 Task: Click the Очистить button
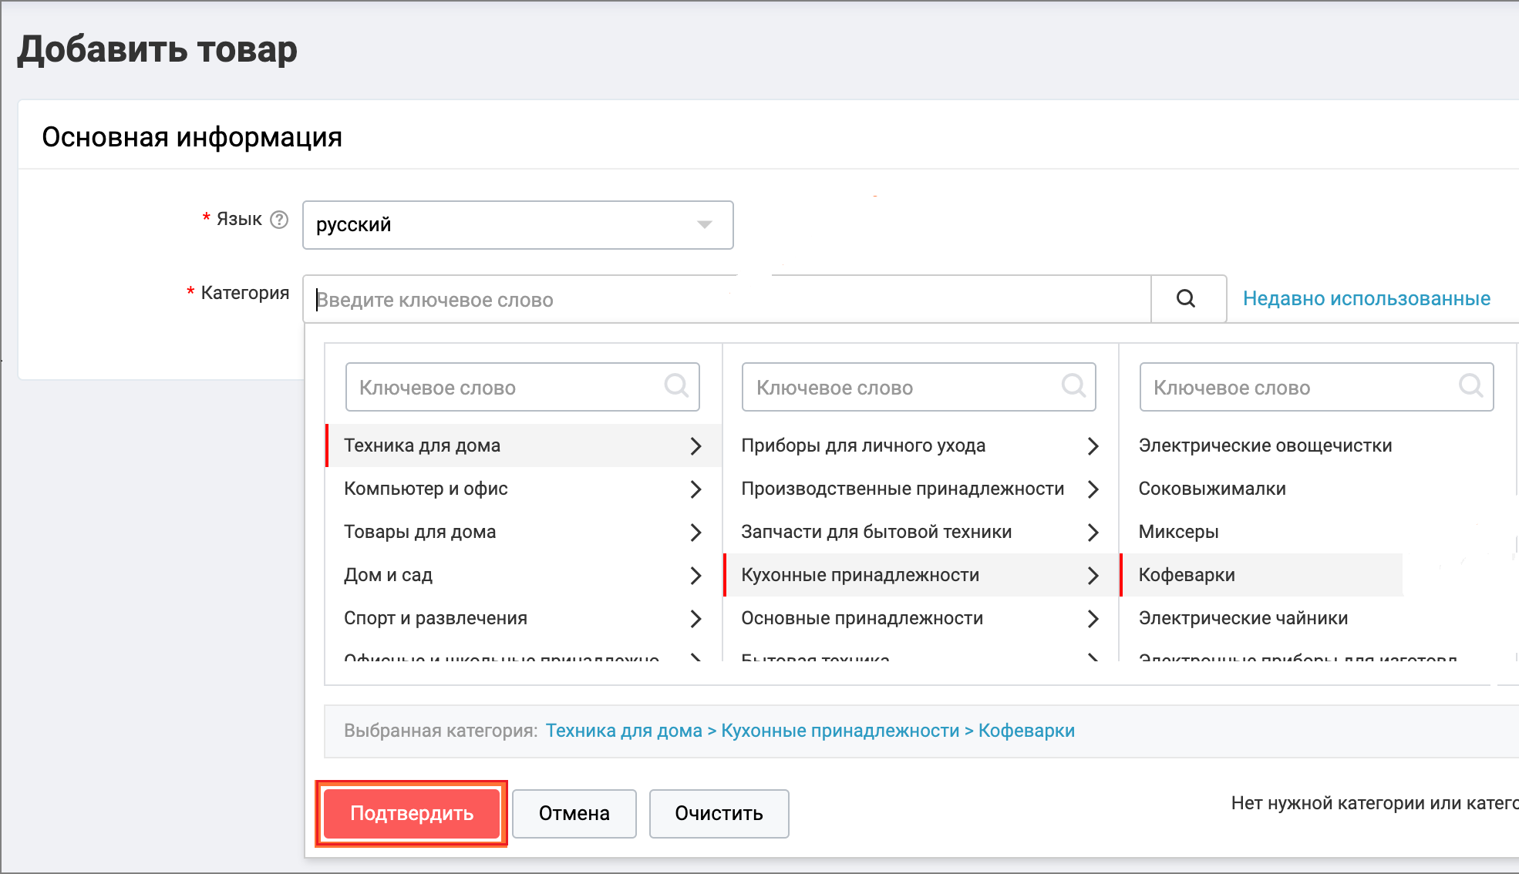719,813
